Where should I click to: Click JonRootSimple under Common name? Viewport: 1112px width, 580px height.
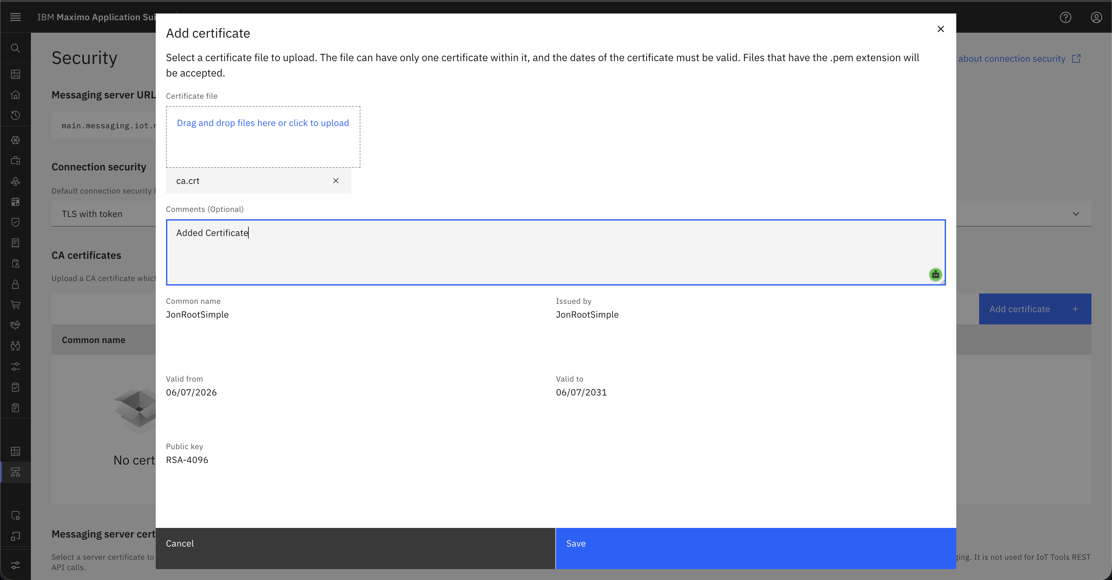click(197, 314)
